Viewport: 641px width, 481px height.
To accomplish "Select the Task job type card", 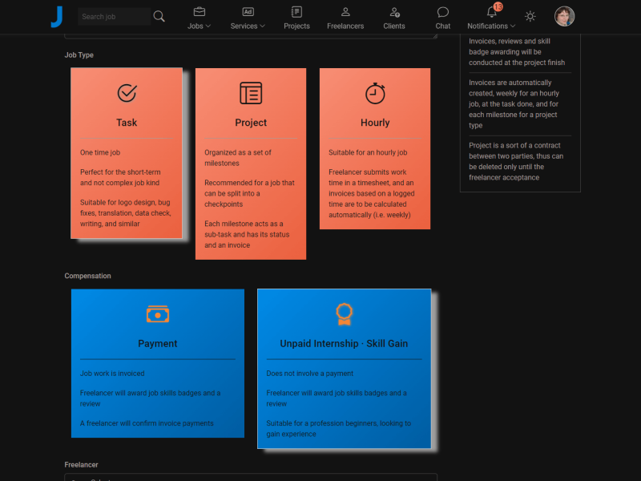I will (127, 153).
